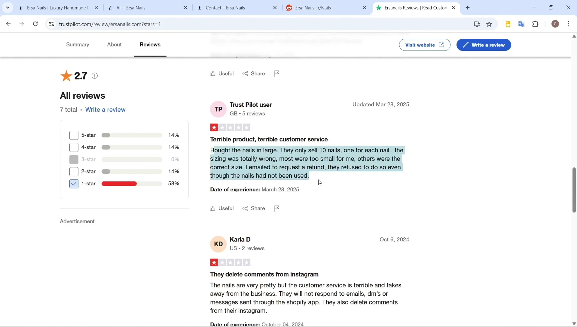Mark the top review as Useful

[222, 73]
